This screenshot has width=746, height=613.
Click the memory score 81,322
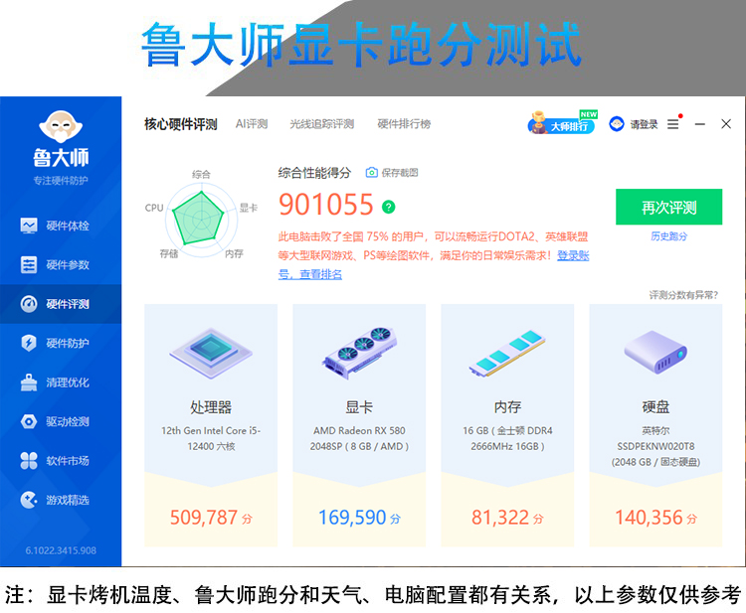(500, 518)
